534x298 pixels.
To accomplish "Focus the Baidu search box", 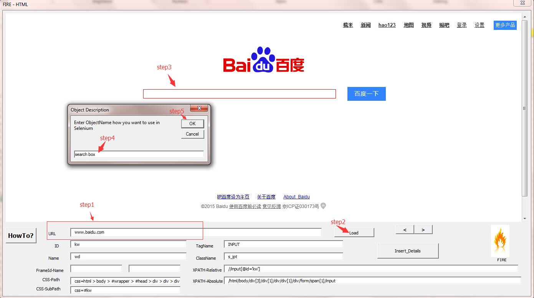I will (x=240, y=94).
